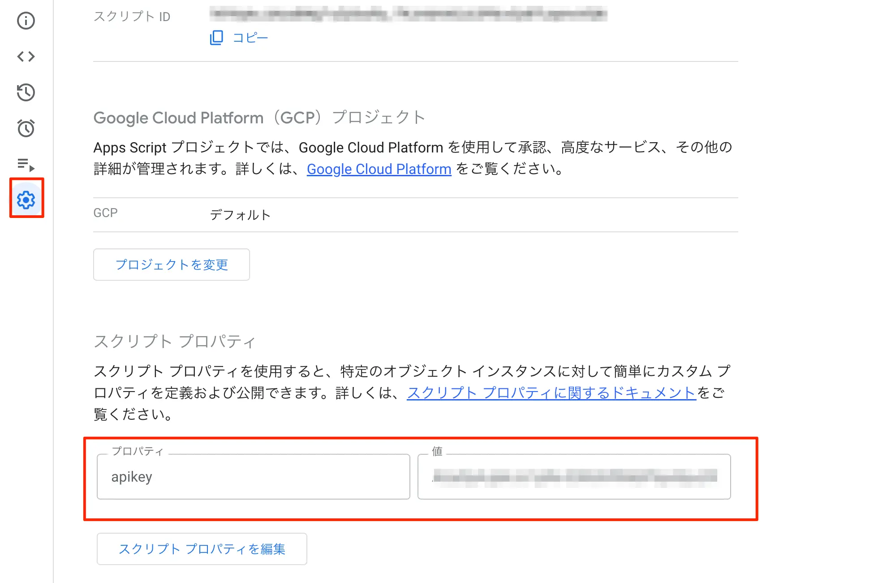
Task: Click the スクリプト ID label
Action: tap(132, 17)
